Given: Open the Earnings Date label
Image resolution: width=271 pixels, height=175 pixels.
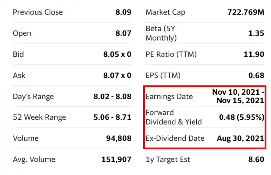Looking at the screenshot, I should click(169, 96).
